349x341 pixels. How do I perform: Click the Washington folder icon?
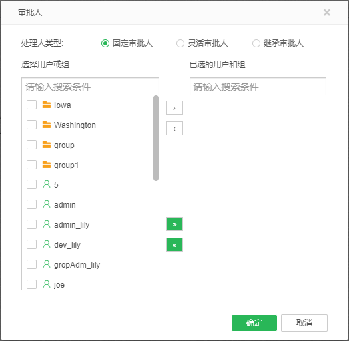point(47,125)
